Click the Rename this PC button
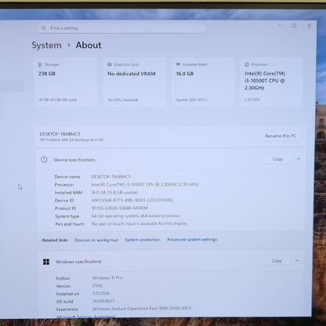This screenshot has width=326, height=326. (x=281, y=136)
